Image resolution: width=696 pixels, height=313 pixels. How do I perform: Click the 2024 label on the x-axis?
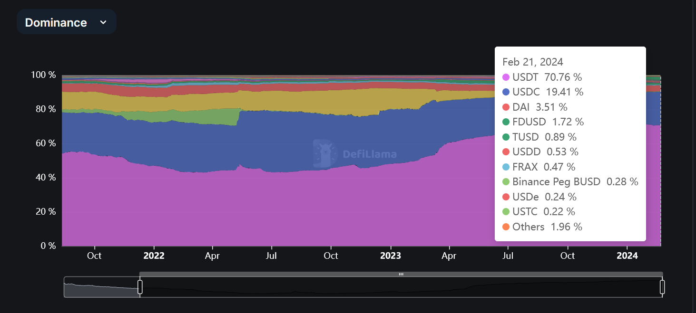[x=627, y=256]
